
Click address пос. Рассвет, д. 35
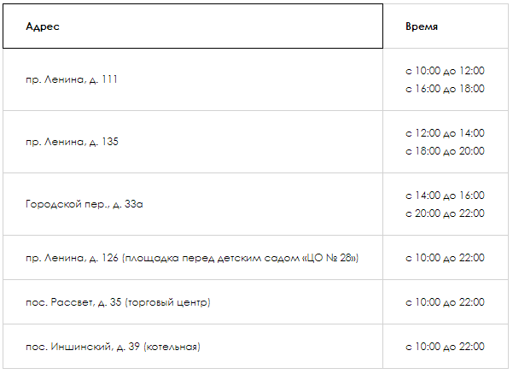118,302
